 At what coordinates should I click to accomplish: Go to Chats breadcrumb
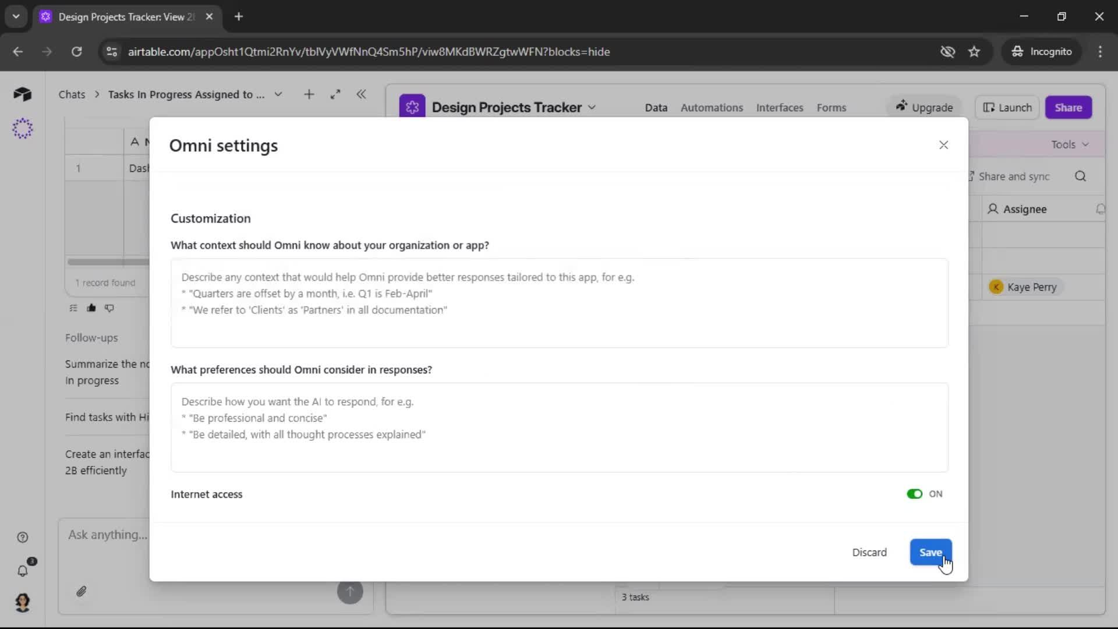click(x=72, y=94)
